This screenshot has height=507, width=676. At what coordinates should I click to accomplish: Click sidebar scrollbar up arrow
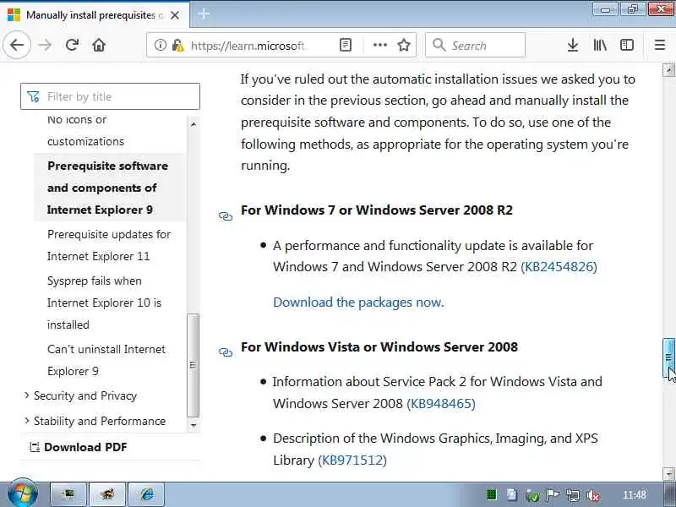tap(194, 124)
